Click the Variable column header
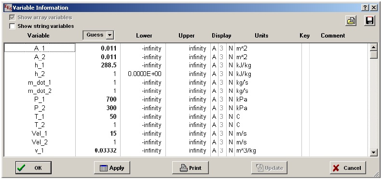The height and width of the screenshot is (179, 382). 38,36
